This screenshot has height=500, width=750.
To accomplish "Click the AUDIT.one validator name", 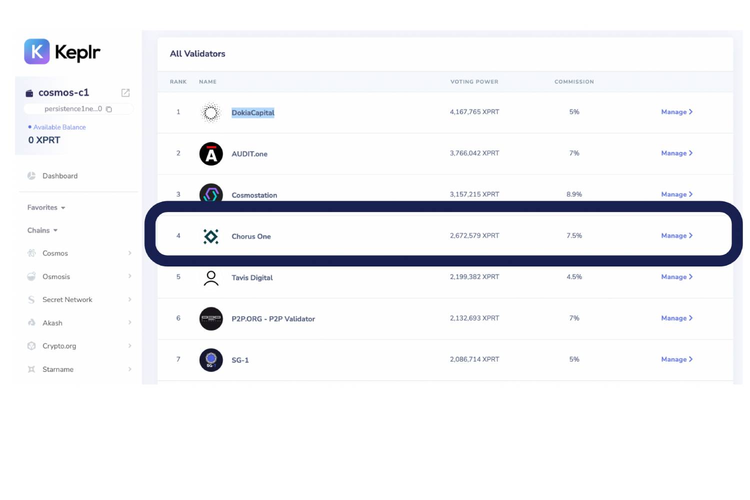I will [249, 154].
